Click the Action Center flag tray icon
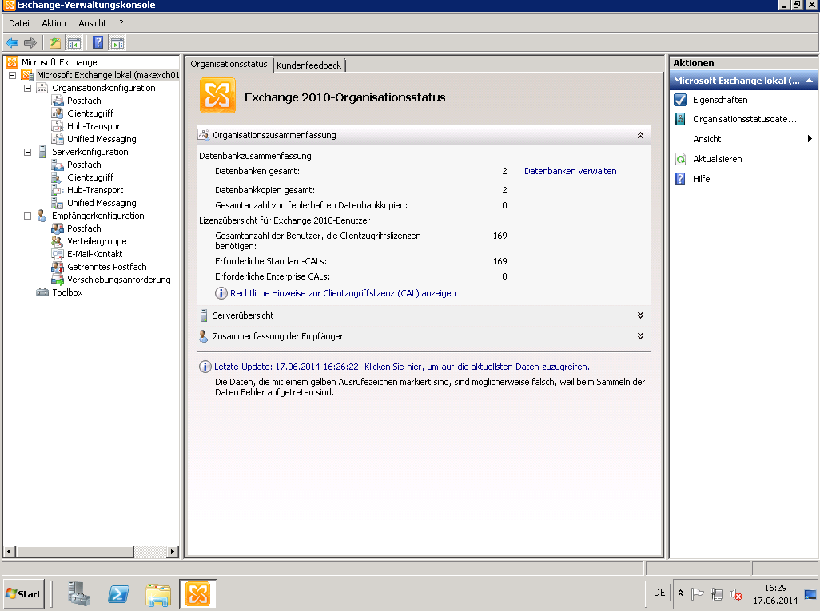The image size is (820, 611). pos(697,593)
